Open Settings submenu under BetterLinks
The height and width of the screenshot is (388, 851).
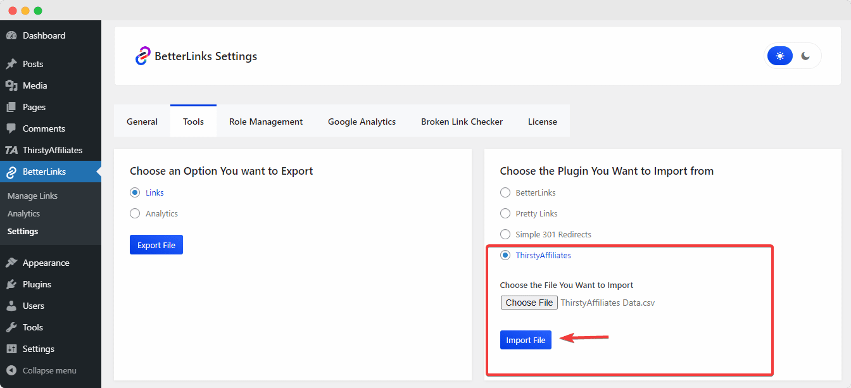pyautogui.click(x=23, y=231)
